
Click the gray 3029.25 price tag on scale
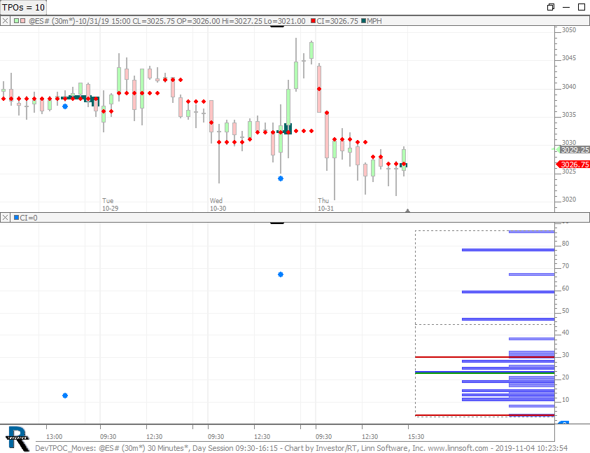575,150
